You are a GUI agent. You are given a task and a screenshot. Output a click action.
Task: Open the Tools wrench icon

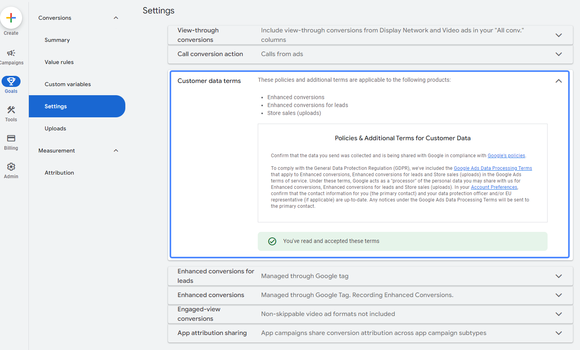11,110
